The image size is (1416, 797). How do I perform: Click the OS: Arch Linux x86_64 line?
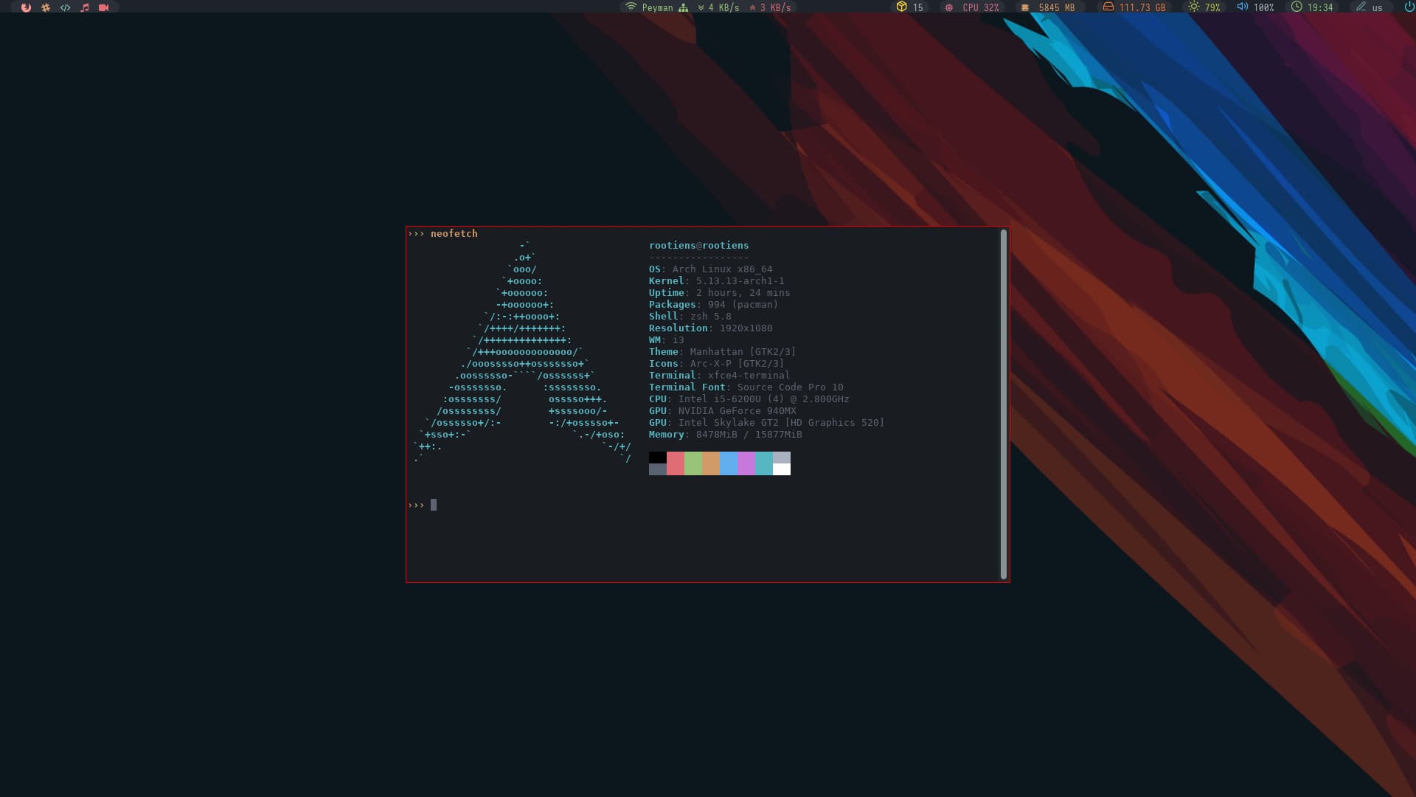711,269
